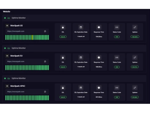The image size is (150, 113).
Task: Click the uptime percentage badge for MonSpark EU
Action: click(x=135, y=67)
